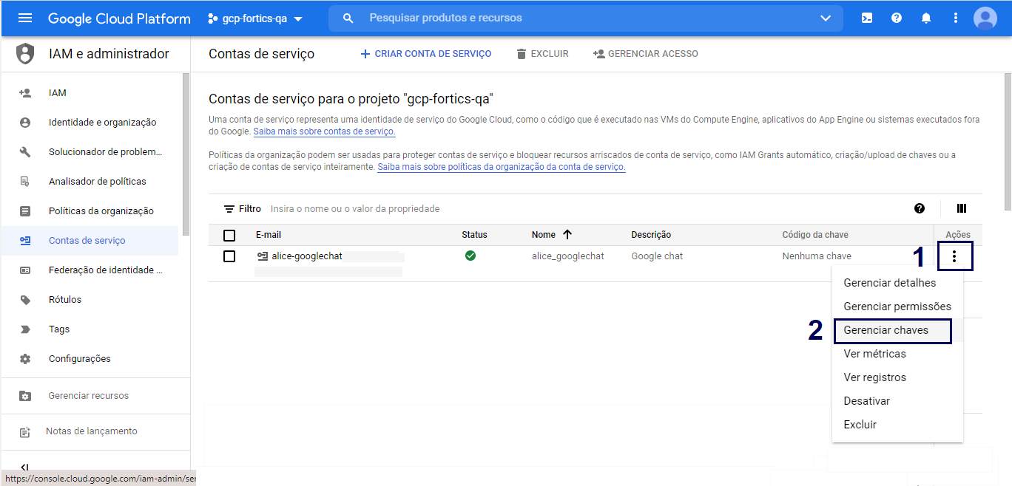Sort by Nome column arrow
This screenshot has height=486, width=1012.
[567, 234]
